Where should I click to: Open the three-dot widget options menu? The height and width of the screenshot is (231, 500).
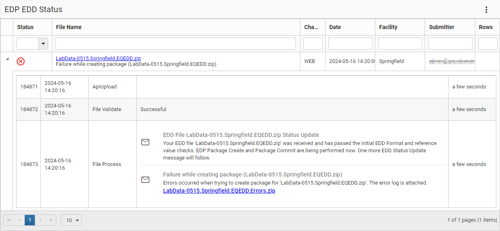coord(486,10)
